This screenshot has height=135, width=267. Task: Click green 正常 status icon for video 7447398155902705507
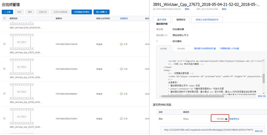[121, 119]
